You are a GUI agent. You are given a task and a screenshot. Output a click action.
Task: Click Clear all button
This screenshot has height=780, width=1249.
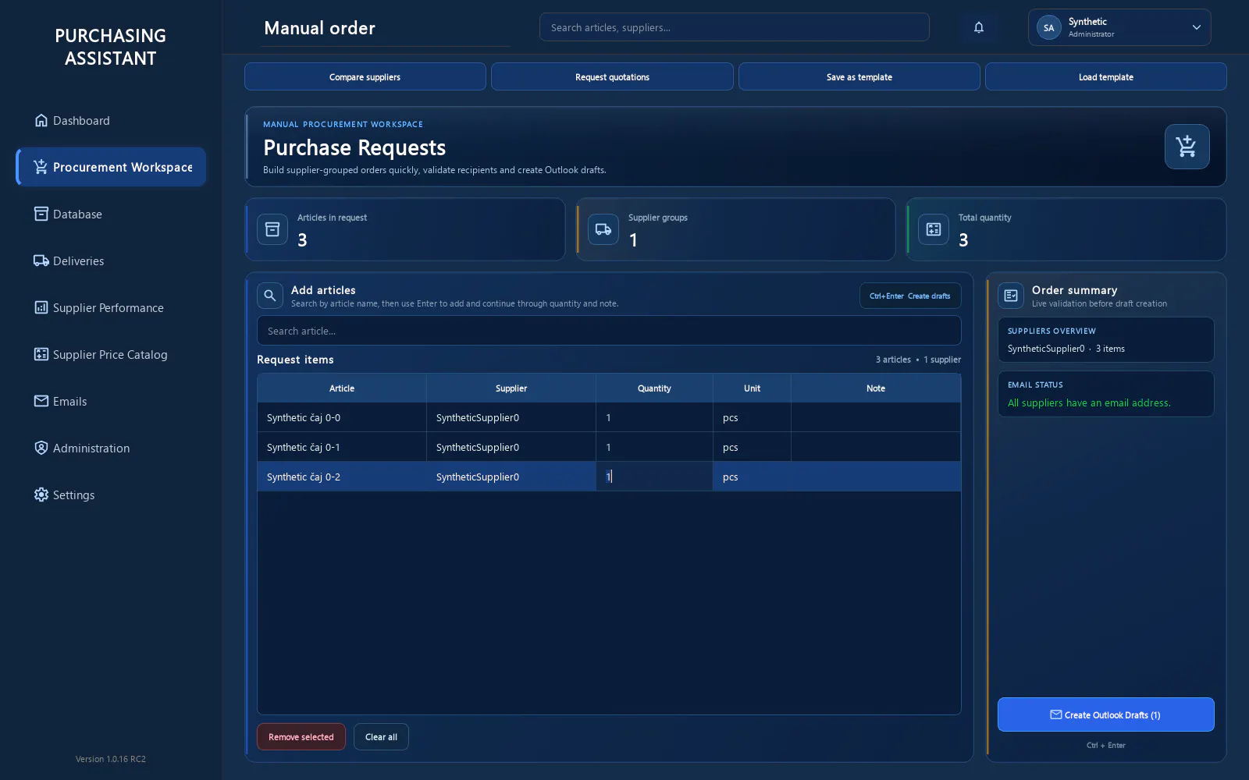(381, 737)
